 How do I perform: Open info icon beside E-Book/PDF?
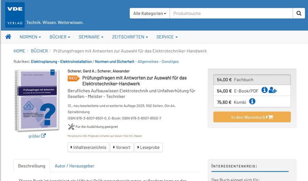click(x=265, y=90)
